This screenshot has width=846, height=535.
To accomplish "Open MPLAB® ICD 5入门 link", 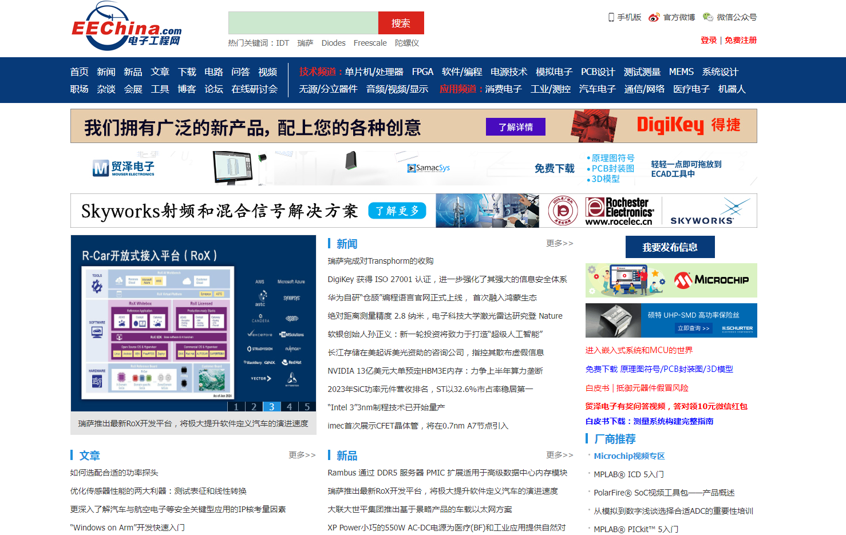I will coord(628,474).
